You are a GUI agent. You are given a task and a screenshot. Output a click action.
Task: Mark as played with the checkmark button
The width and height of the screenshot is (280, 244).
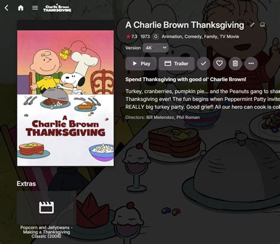tap(204, 63)
